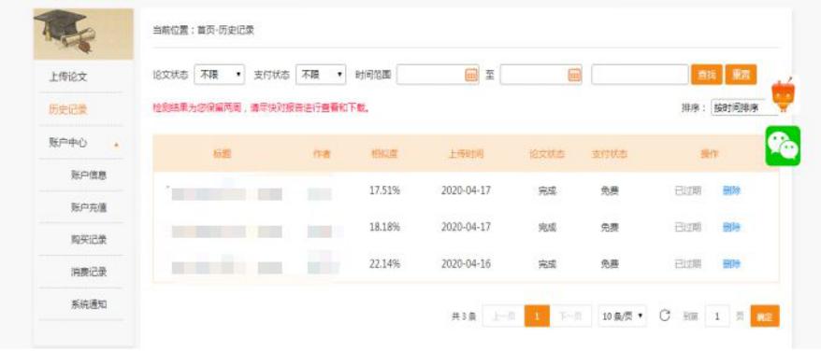The image size is (821, 351).
Task: Click the 下一页 next page button
Action: [x=570, y=316]
